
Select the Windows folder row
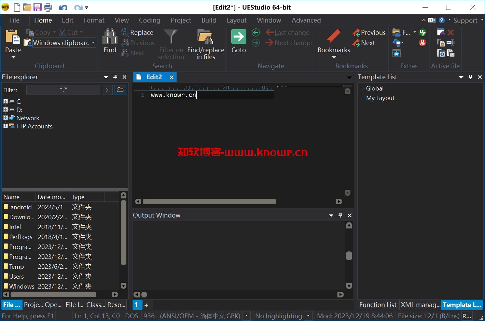coord(60,286)
